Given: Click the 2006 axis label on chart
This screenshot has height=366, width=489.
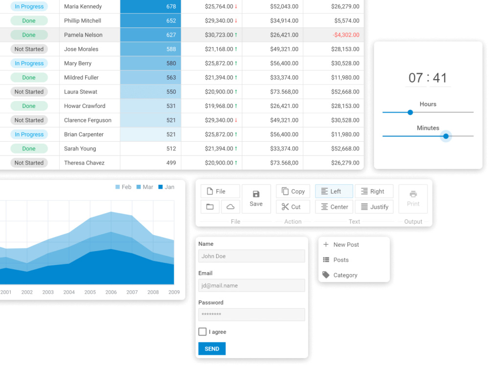Looking at the screenshot, I should pos(111,292).
